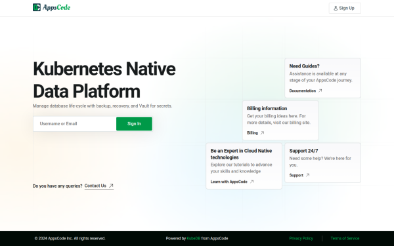Click the arrow icon beside Support link

tap(307, 175)
